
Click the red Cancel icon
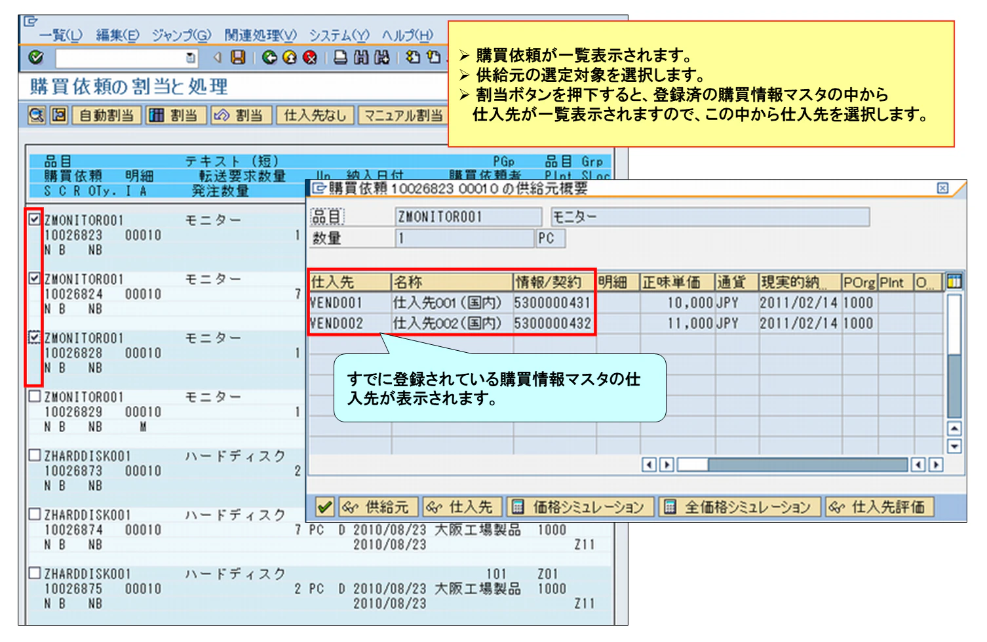click(309, 58)
